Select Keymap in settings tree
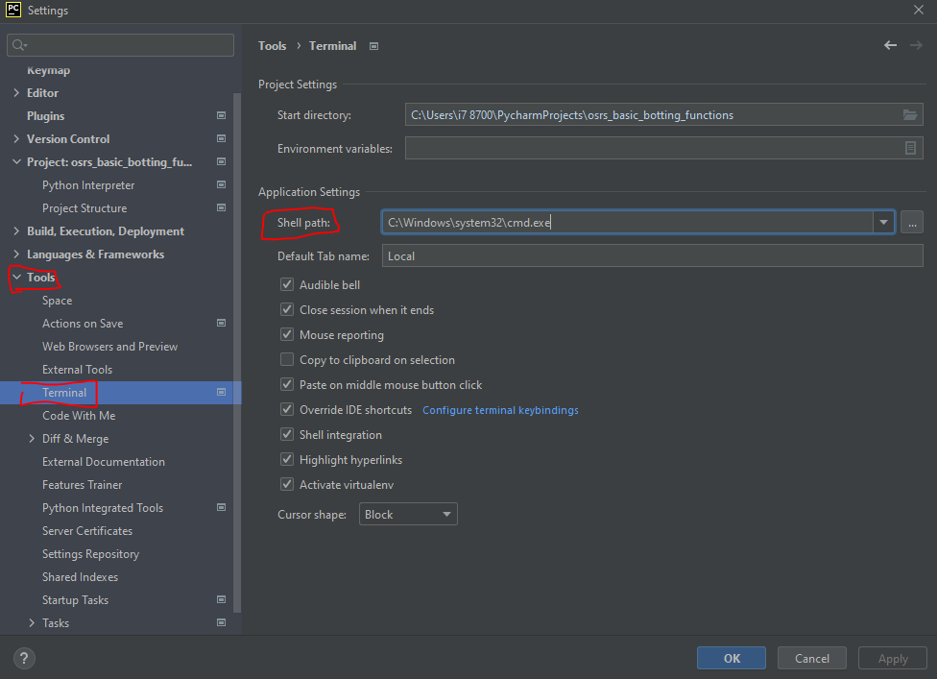Viewport: 937px width, 679px height. point(48,70)
